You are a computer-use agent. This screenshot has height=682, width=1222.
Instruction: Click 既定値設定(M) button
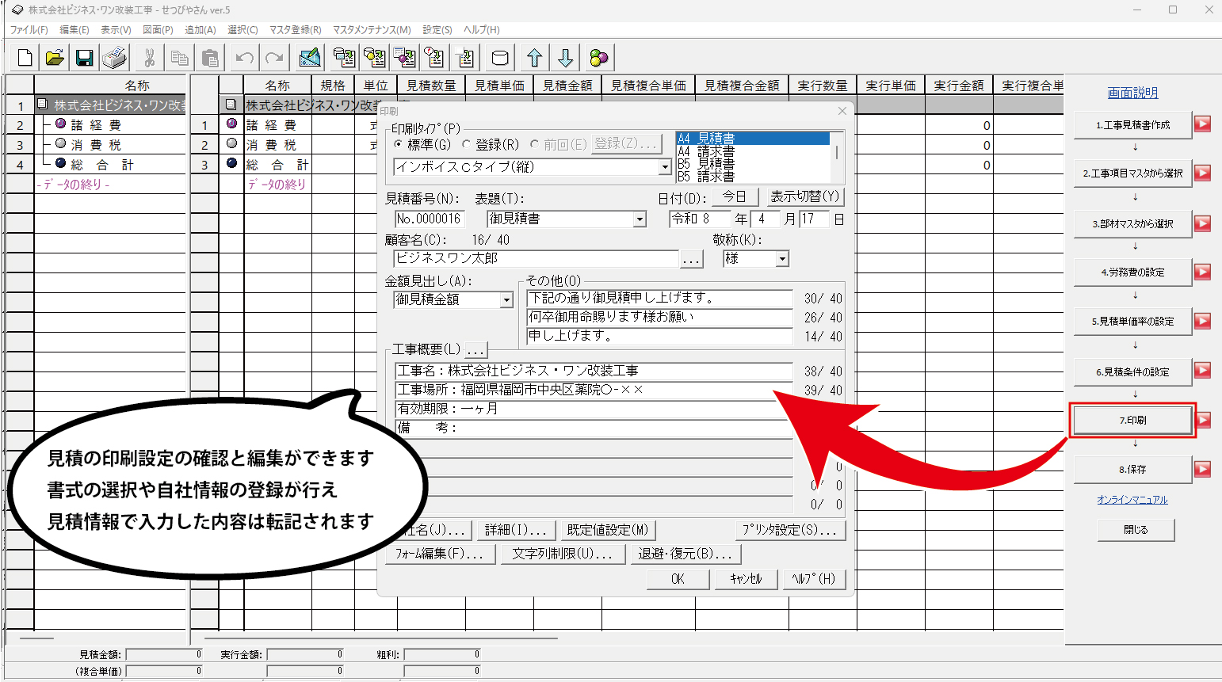608,530
